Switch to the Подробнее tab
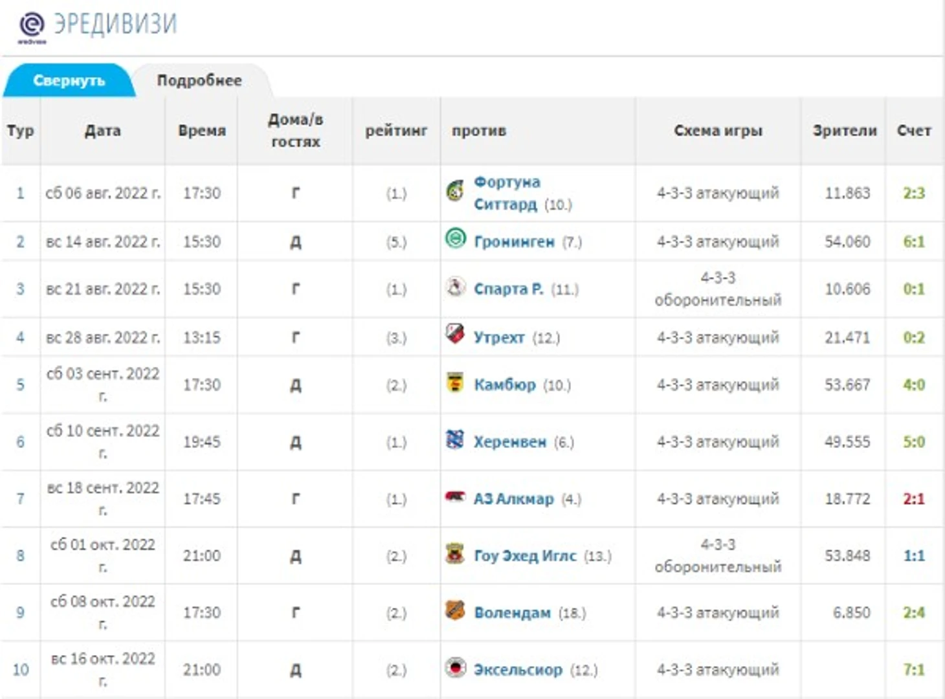Image resolution: width=945 pixels, height=699 pixels. (x=199, y=80)
